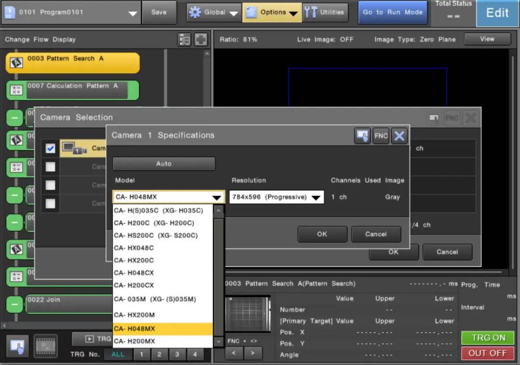This screenshot has height=365, width=520.
Task: Uncheck the Camera 1 checkbox
Action: click(50, 149)
